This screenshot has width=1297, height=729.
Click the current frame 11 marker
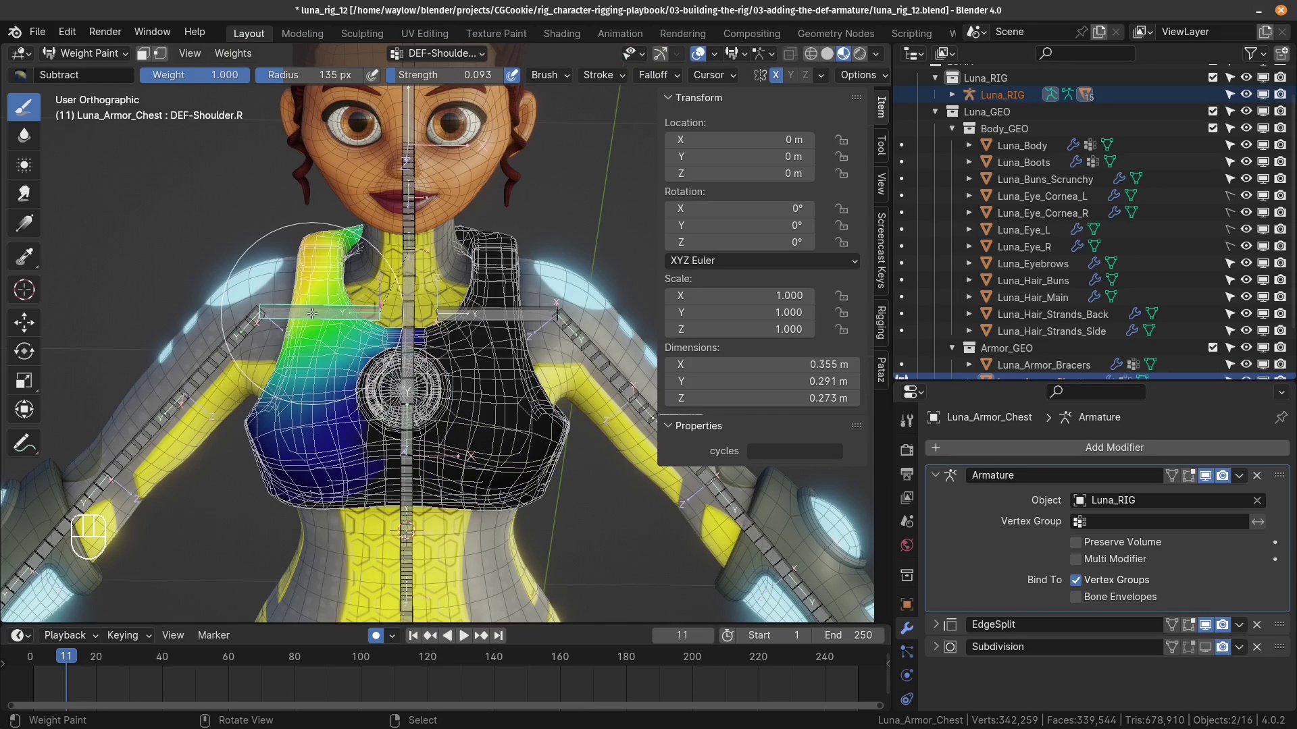click(66, 656)
